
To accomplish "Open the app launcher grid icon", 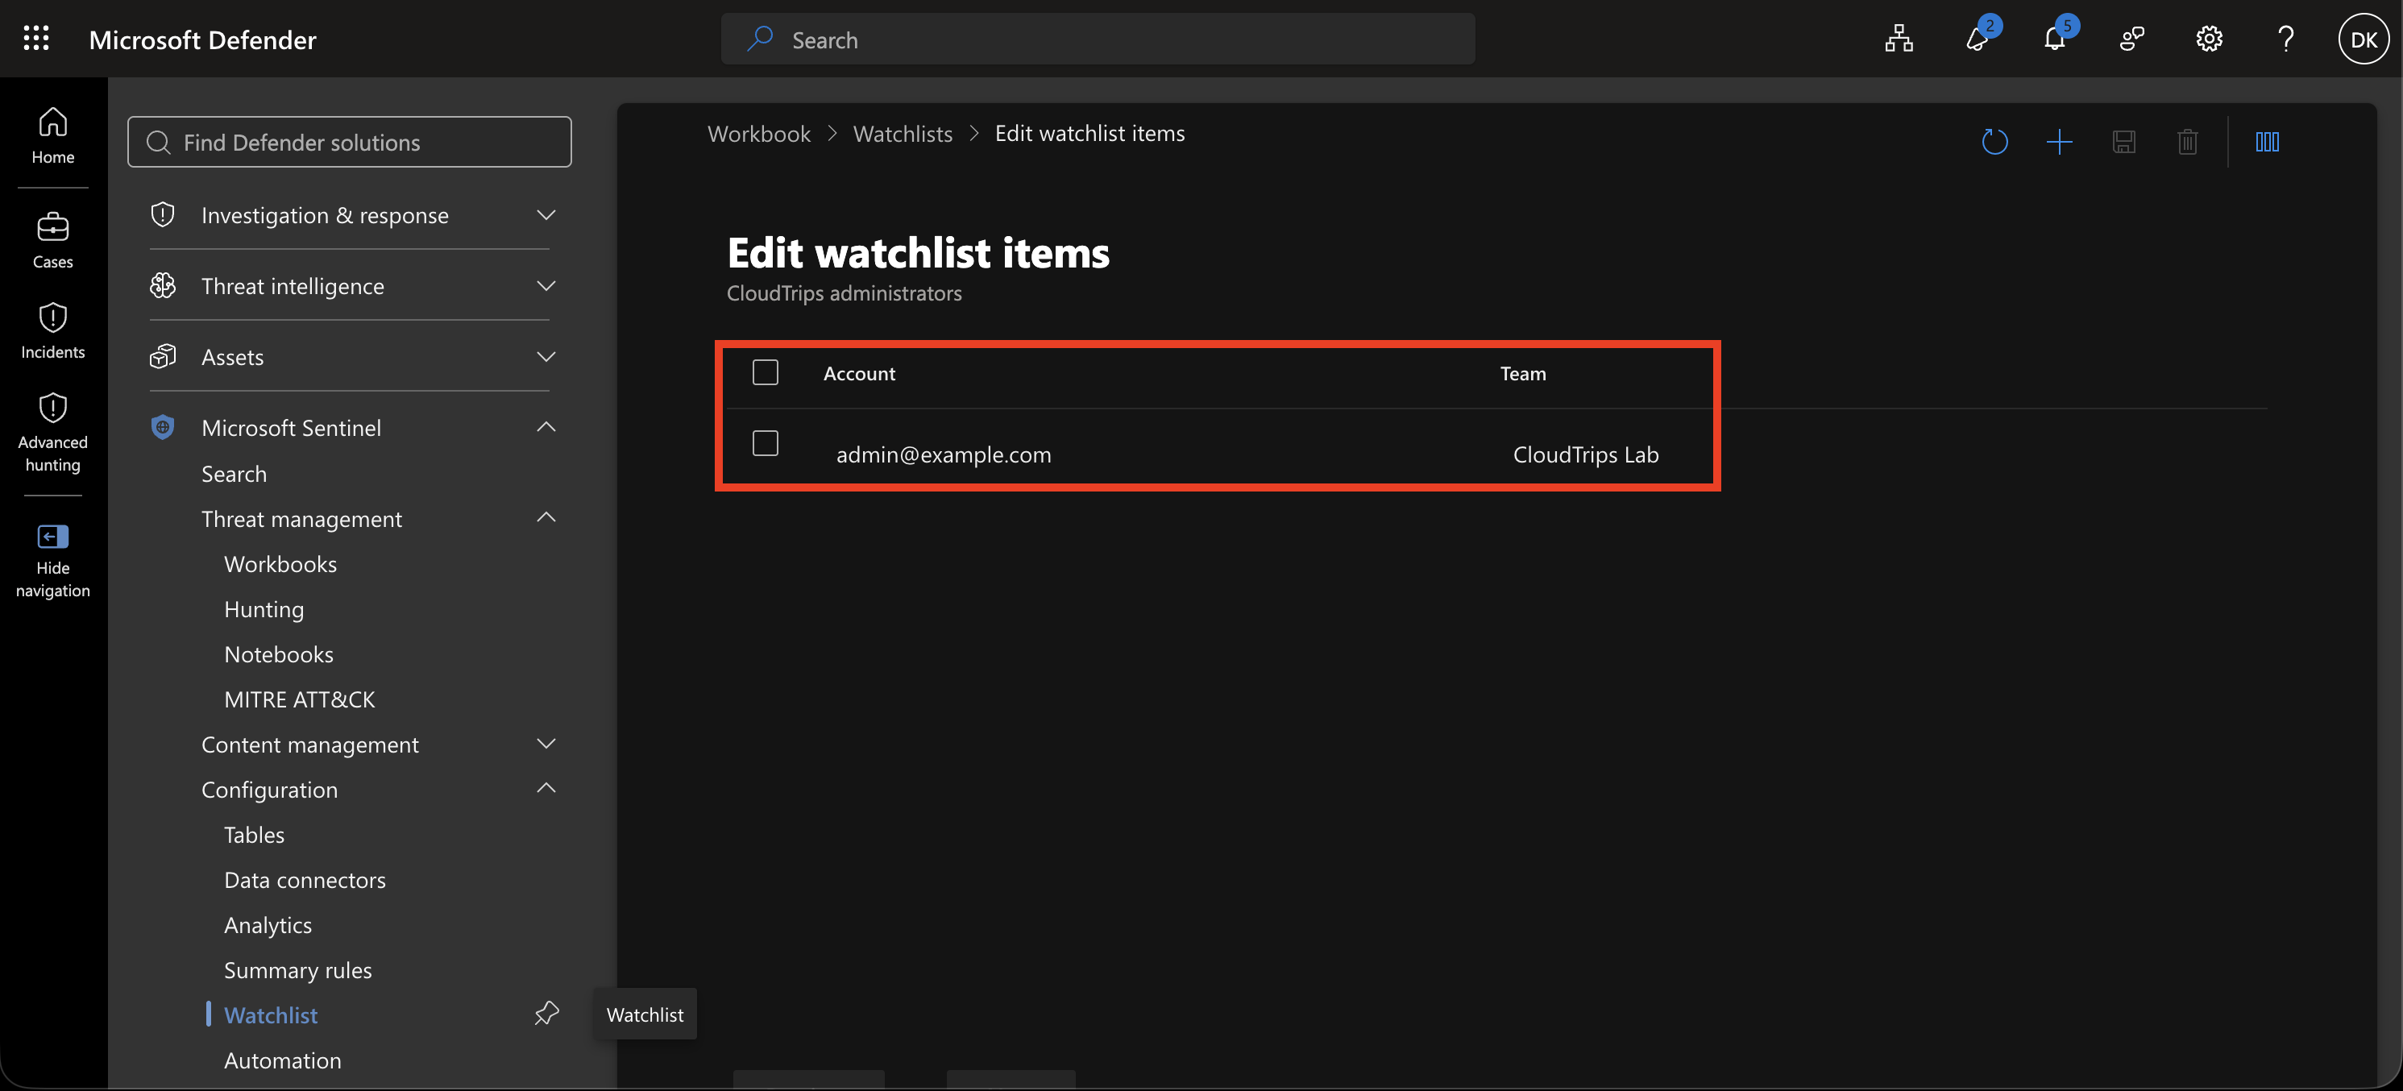I will tap(35, 39).
